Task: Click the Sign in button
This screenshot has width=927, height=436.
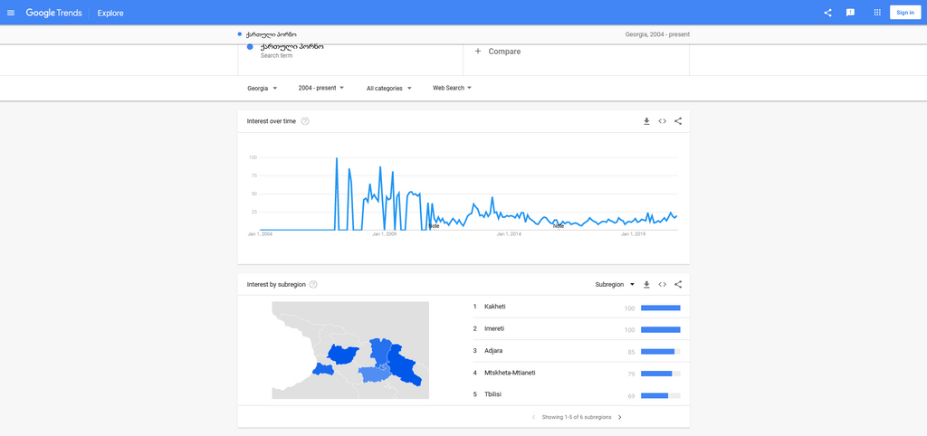Action: coord(905,13)
